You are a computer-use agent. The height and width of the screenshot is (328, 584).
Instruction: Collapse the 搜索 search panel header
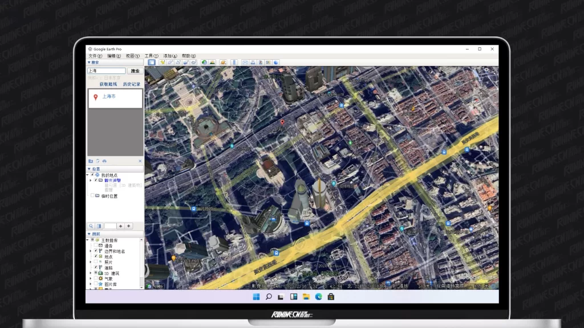(x=89, y=62)
